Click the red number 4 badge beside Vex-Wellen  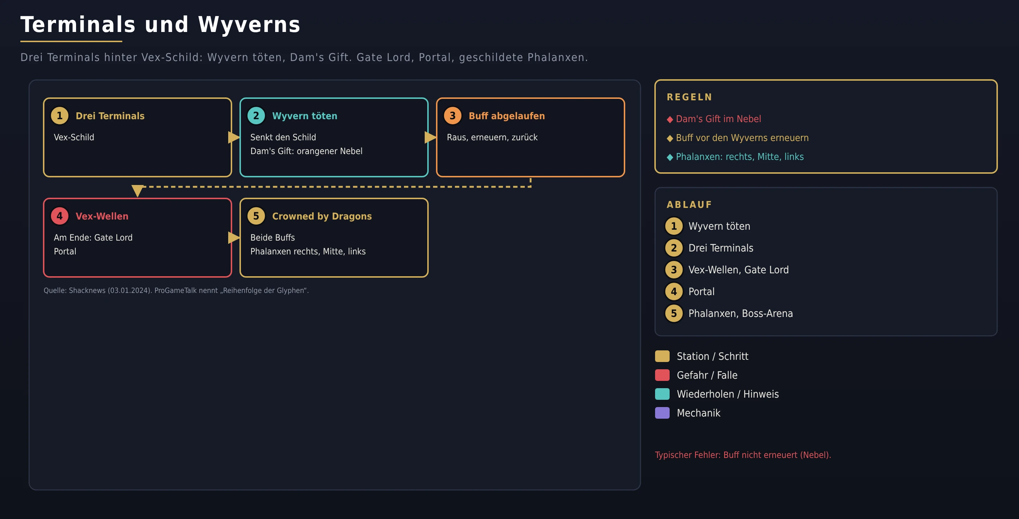point(60,216)
